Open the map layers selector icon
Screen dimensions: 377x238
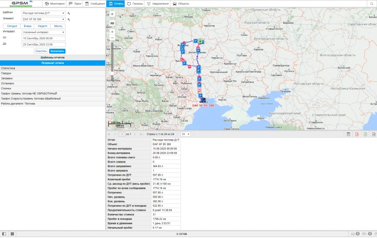[112, 23]
